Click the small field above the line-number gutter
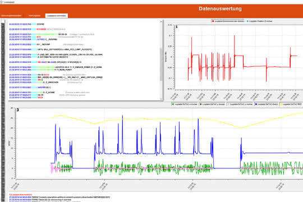Image resolution: width=303 pixels, height=202 pixels. pyautogui.click(x=3, y=21)
